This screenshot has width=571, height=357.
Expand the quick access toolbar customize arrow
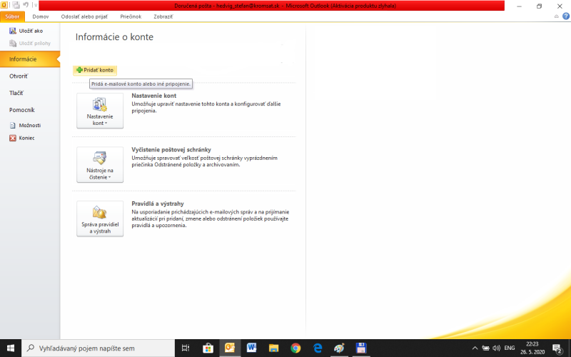[35, 5]
